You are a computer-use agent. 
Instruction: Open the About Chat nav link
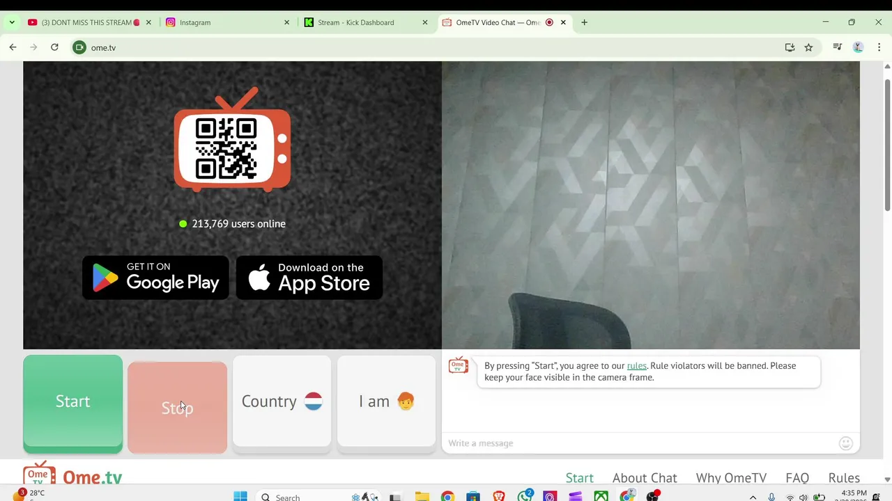(x=645, y=478)
